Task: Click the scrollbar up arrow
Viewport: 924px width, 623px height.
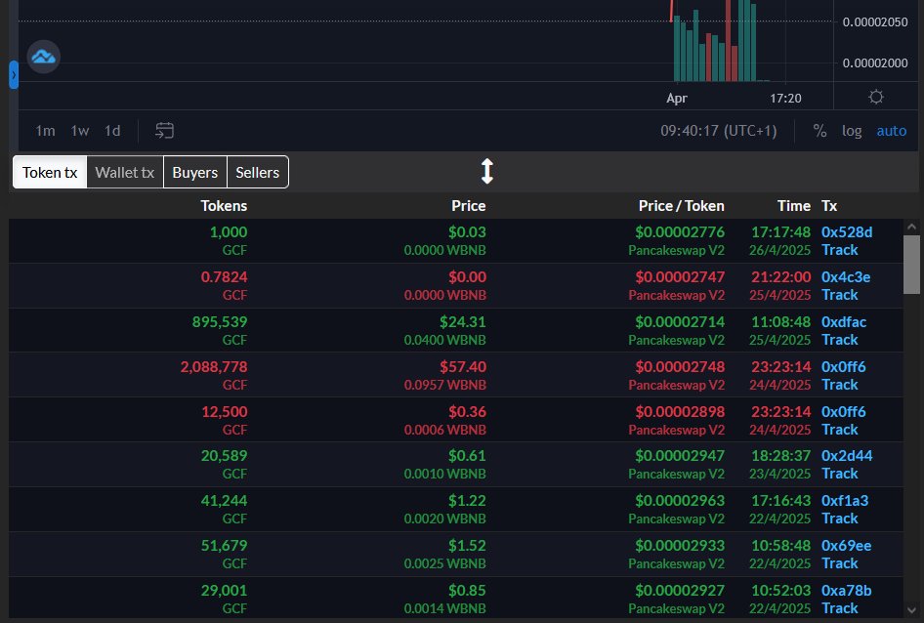Action: 911,227
